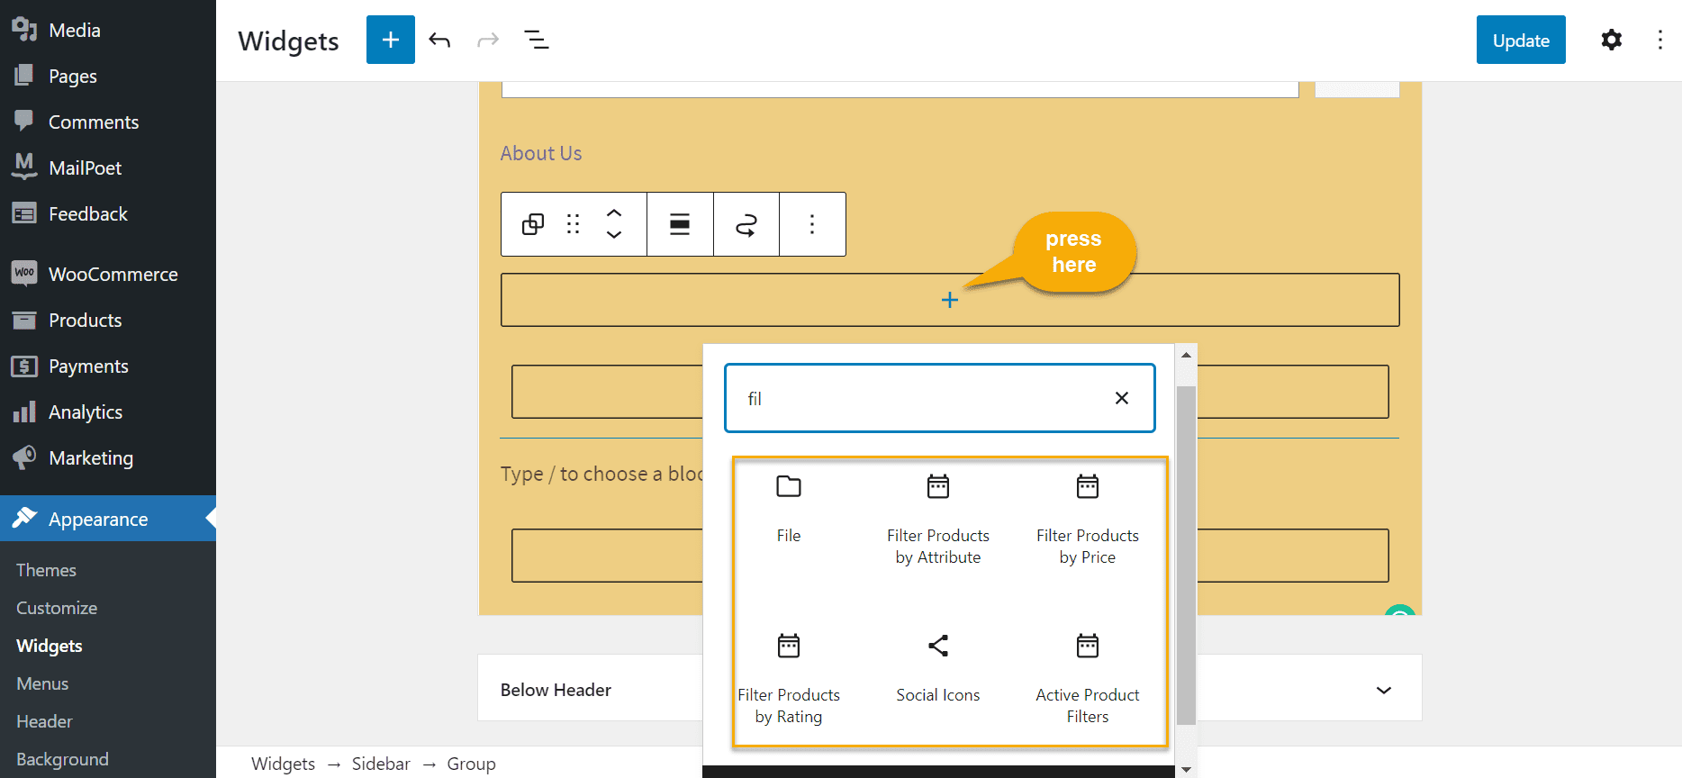This screenshot has height=778, width=1682.
Task: Go to Background submenu
Action: 62,759
